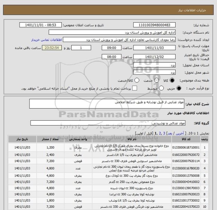Click the quantity 1,800 in row 9

coord(50,201)
